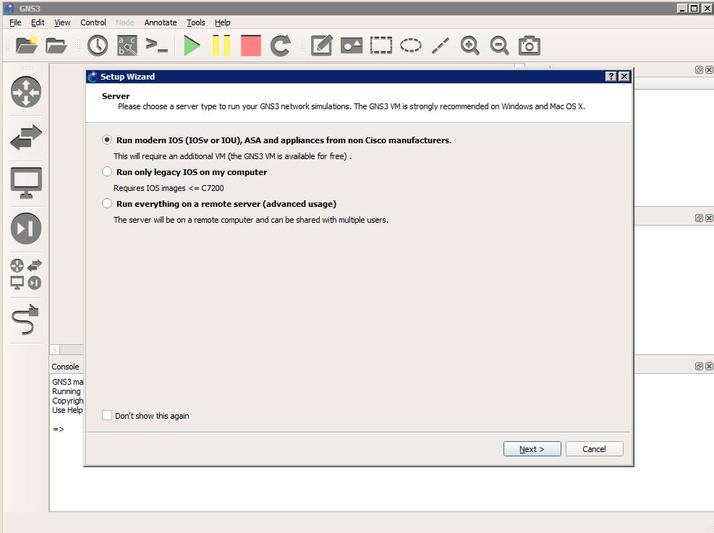Select the Add a note tool
The image size is (714, 533).
click(x=321, y=46)
